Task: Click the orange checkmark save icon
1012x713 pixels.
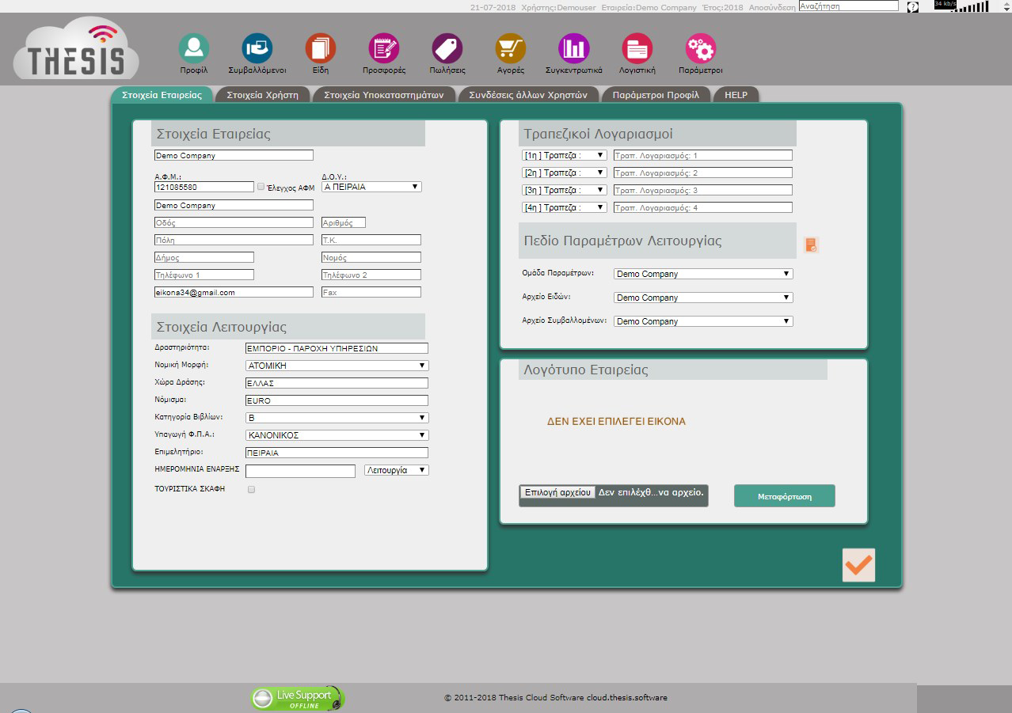Action: (858, 565)
